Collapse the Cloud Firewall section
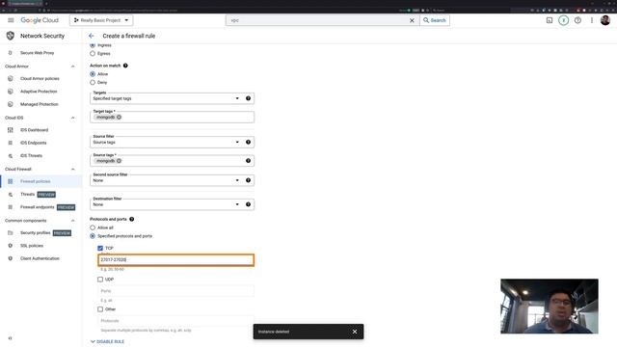 pyautogui.click(x=73, y=170)
